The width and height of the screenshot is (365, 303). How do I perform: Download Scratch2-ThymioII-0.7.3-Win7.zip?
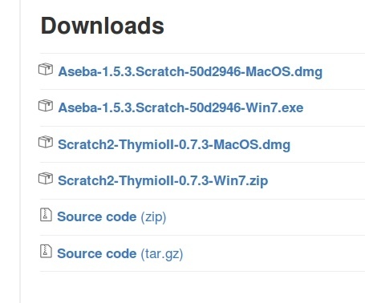point(163,181)
